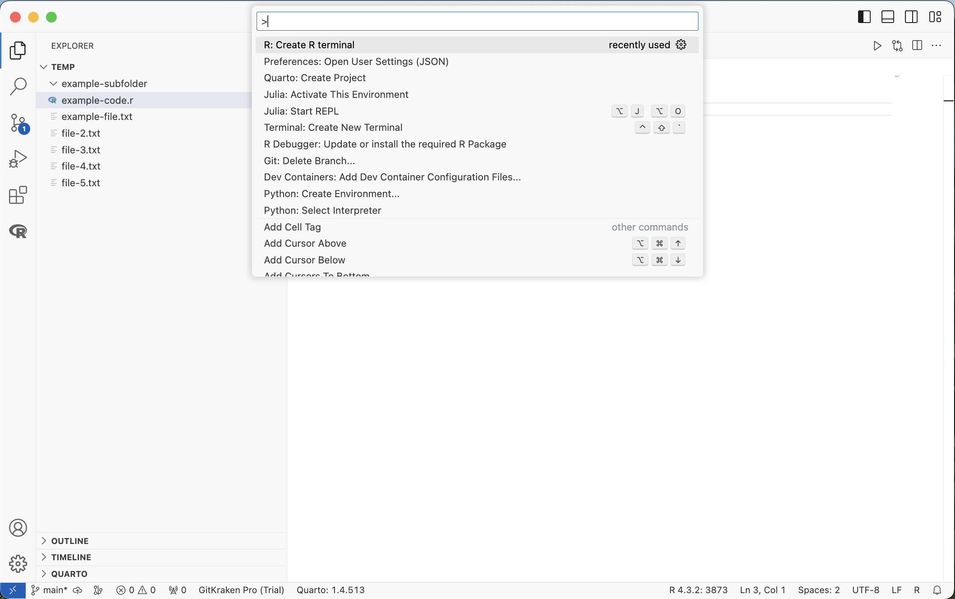955x599 pixels.
Task: Open the R extension sidebar icon
Action: point(18,231)
